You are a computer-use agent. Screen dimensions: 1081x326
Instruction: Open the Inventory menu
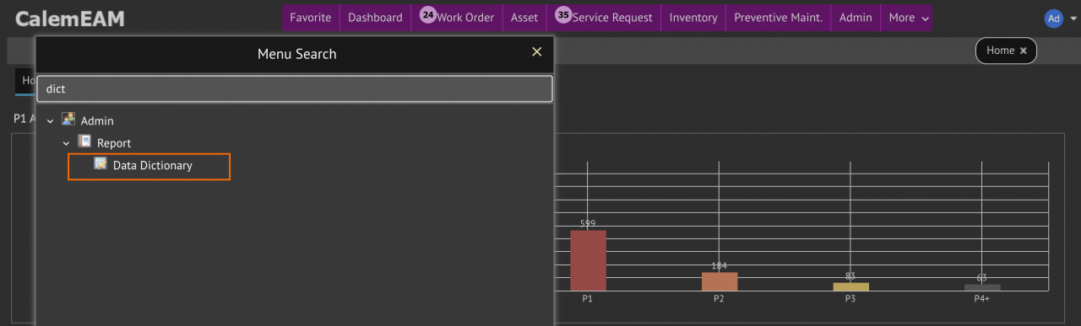pyautogui.click(x=693, y=18)
